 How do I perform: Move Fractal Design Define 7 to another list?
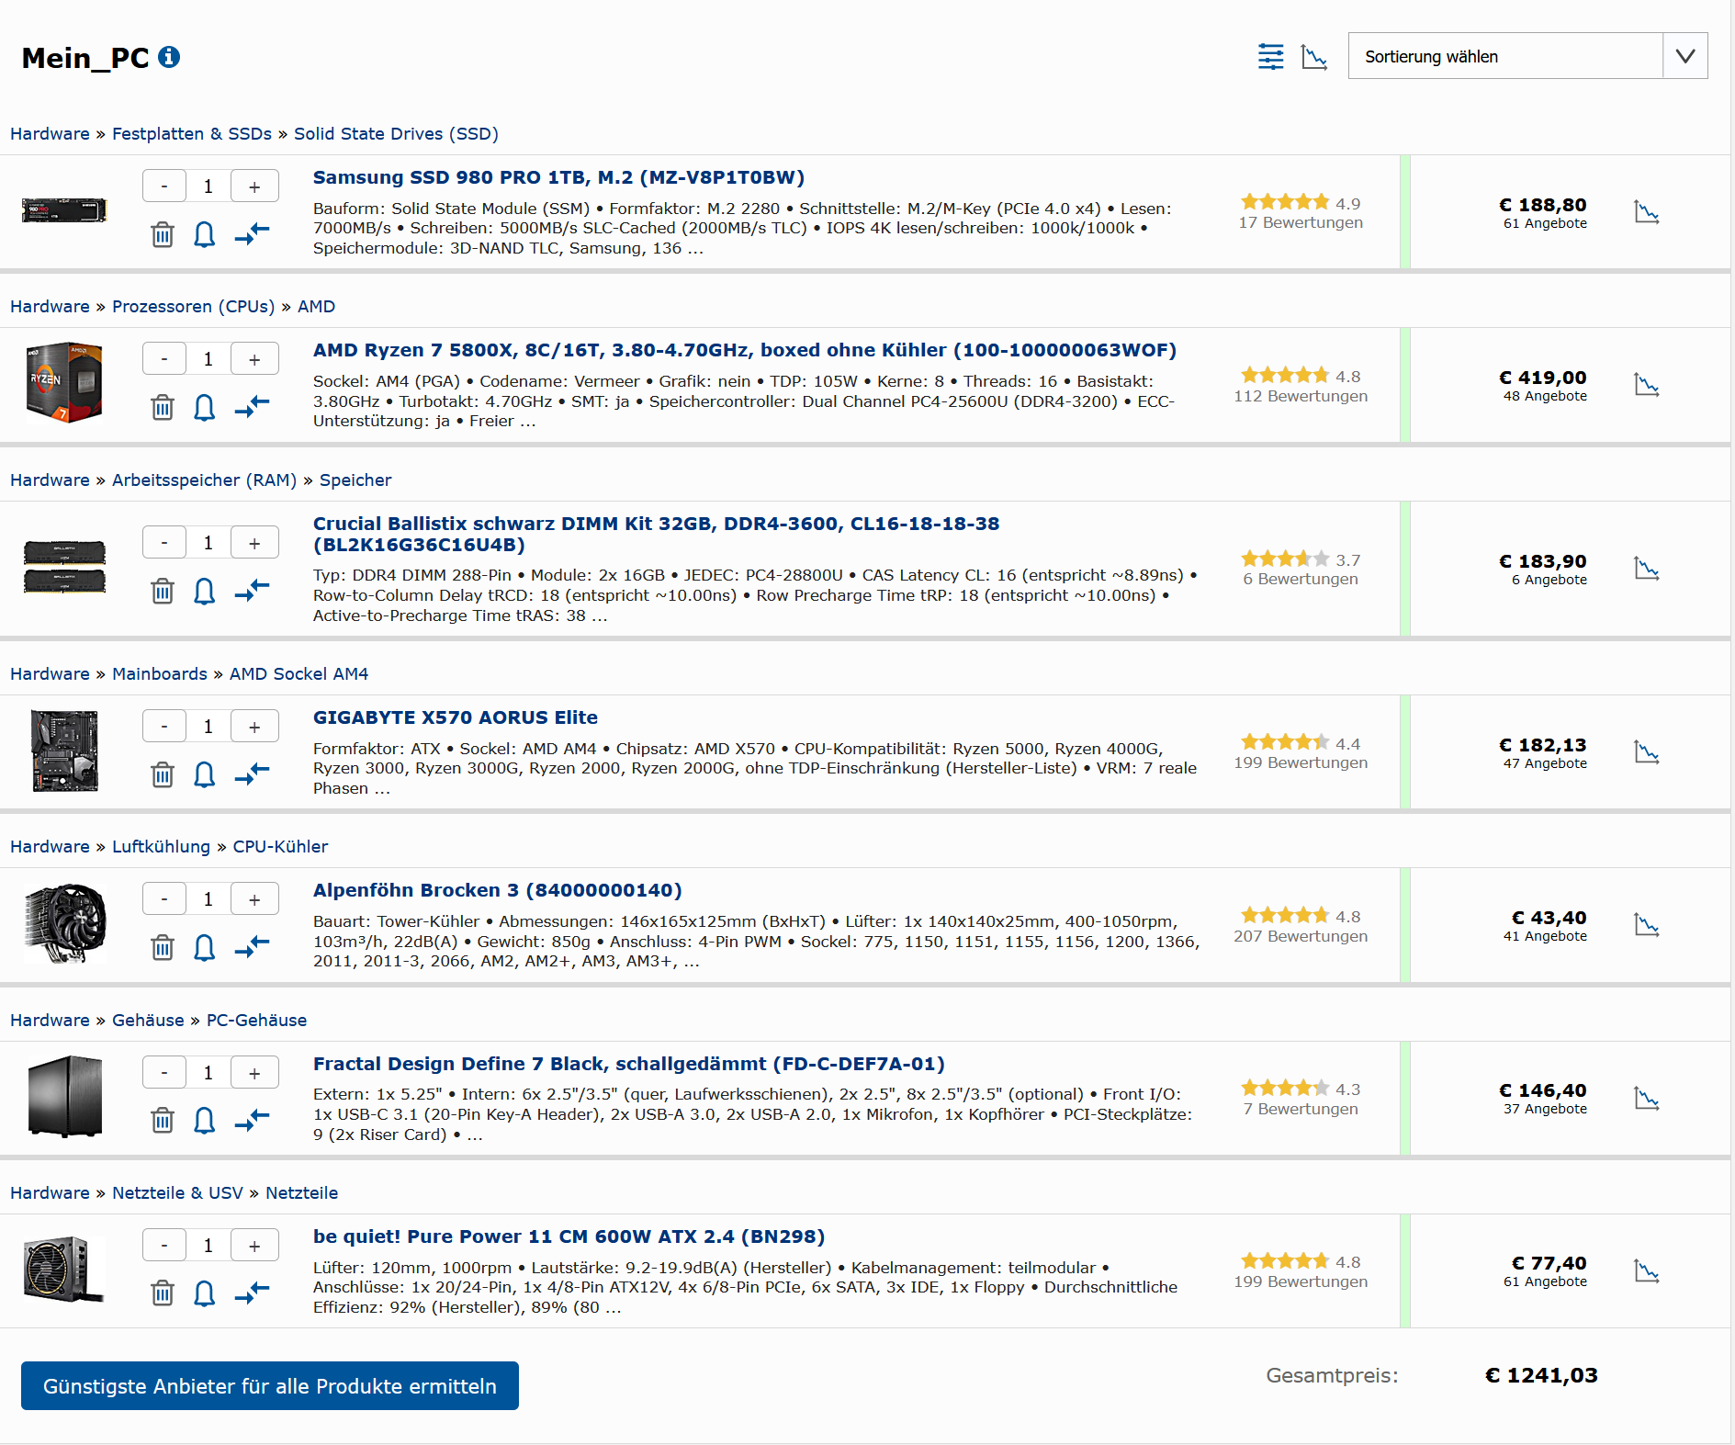click(252, 1120)
